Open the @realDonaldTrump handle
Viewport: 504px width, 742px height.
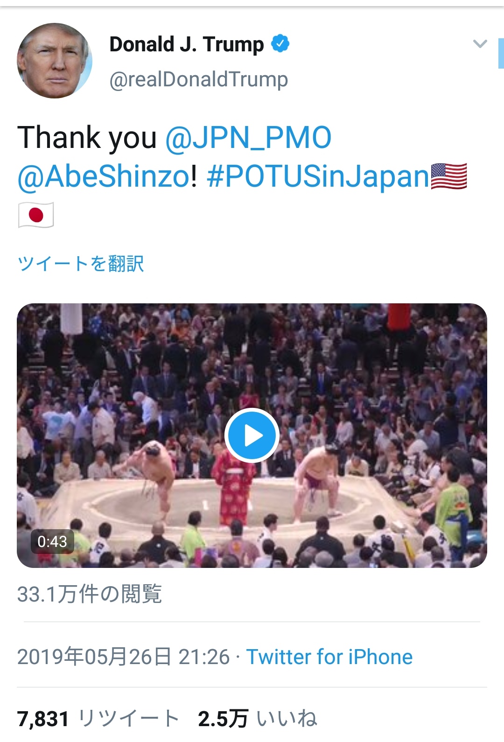[199, 79]
